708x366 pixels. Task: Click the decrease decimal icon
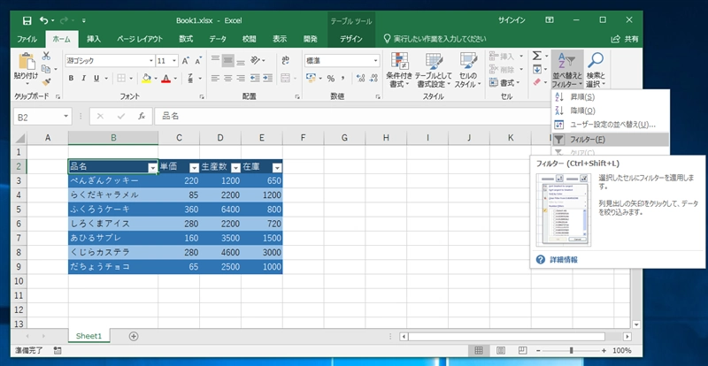tap(373, 79)
